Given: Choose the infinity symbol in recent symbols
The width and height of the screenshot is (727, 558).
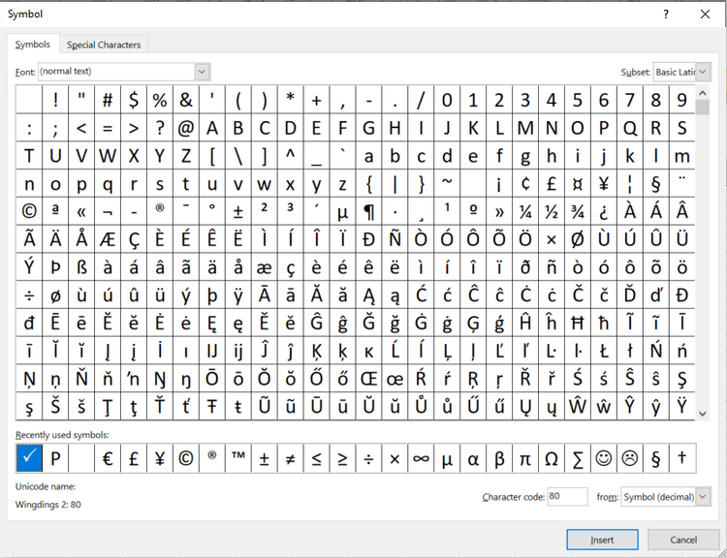Looking at the screenshot, I should pyautogui.click(x=421, y=458).
